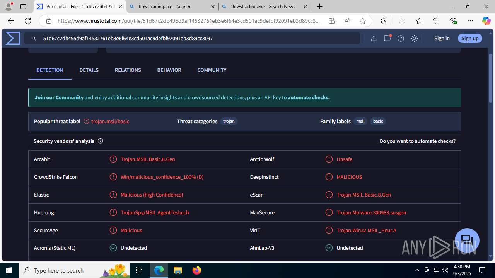
Task: Open Join our Community link
Action: pos(59,97)
